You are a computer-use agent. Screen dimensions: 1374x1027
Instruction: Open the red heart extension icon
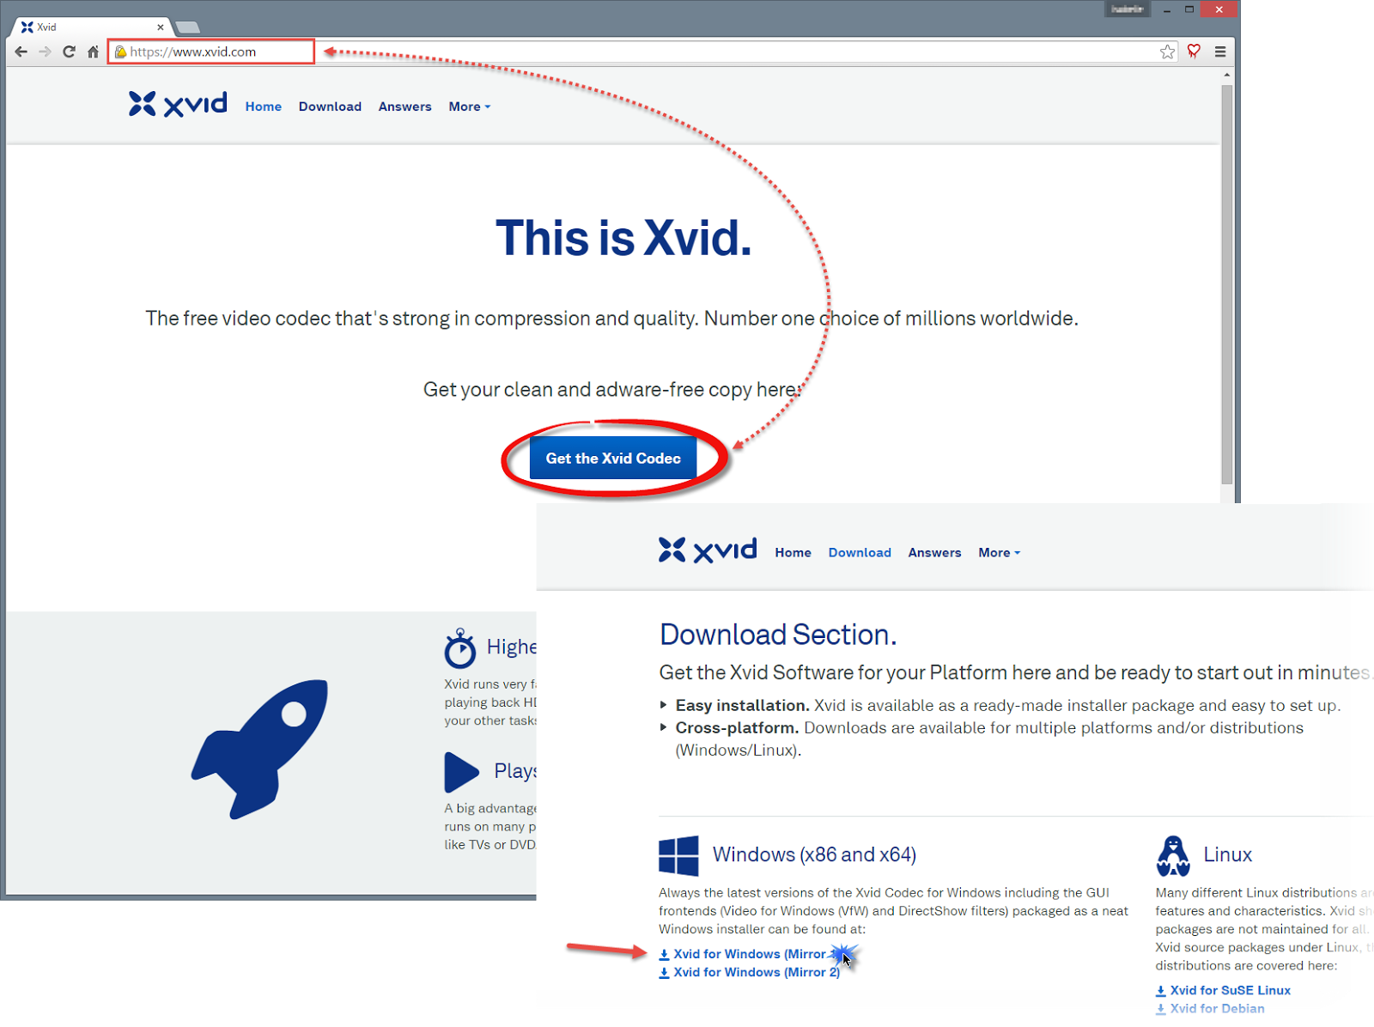(x=1194, y=52)
